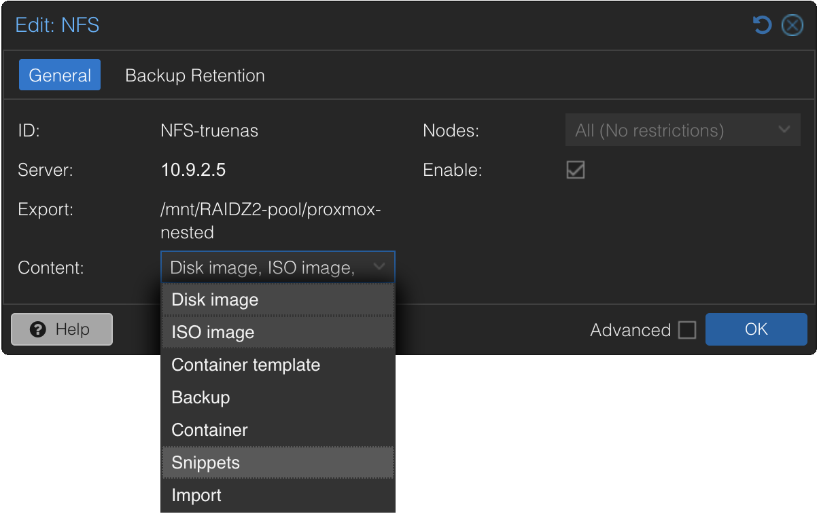Click the Advanced label
The width and height of the screenshot is (819, 514).
(x=630, y=330)
